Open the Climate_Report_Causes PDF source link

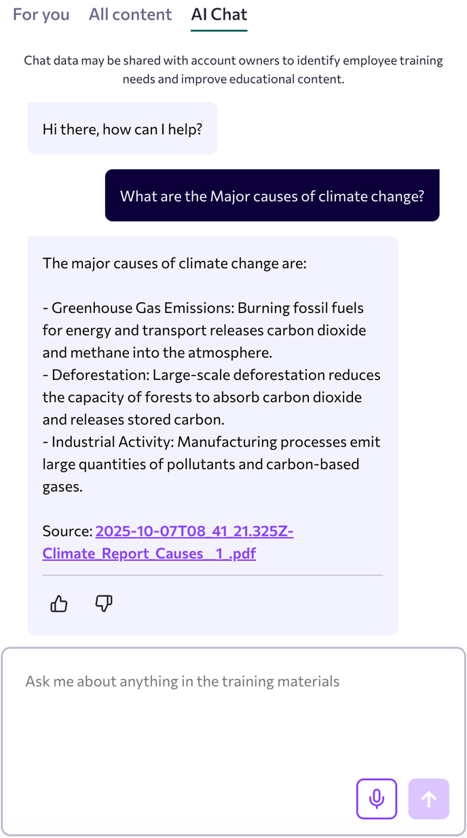click(x=168, y=542)
